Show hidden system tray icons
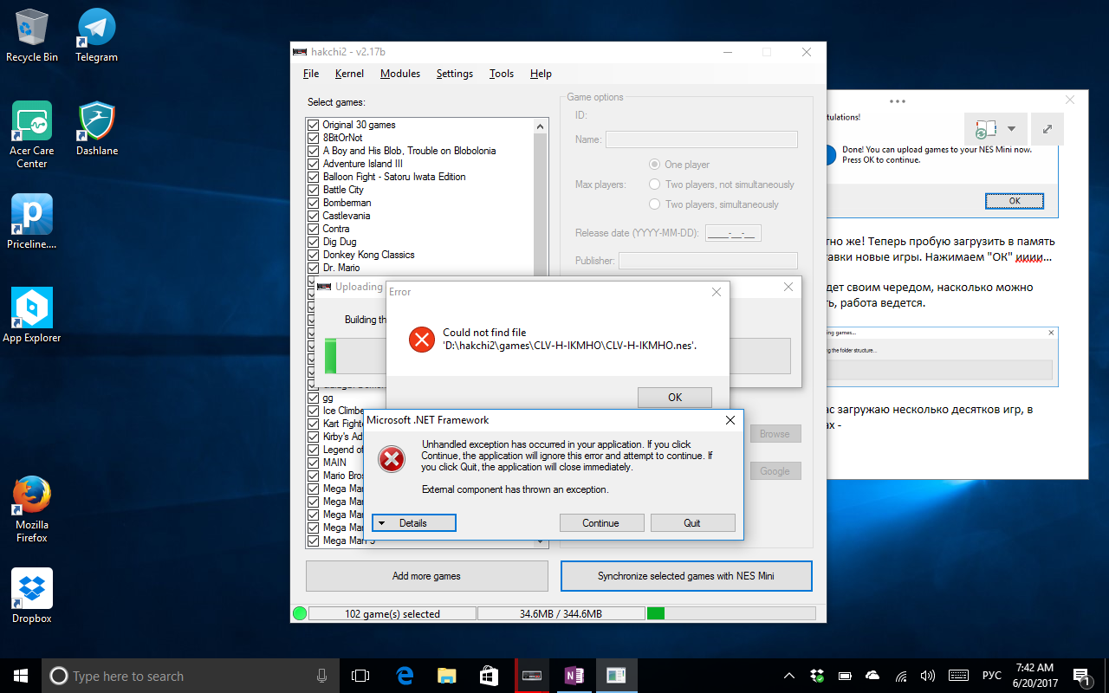This screenshot has width=1109, height=693. [789, 676]
